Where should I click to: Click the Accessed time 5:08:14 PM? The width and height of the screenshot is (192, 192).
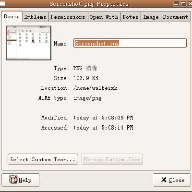(x=117, y=128)
